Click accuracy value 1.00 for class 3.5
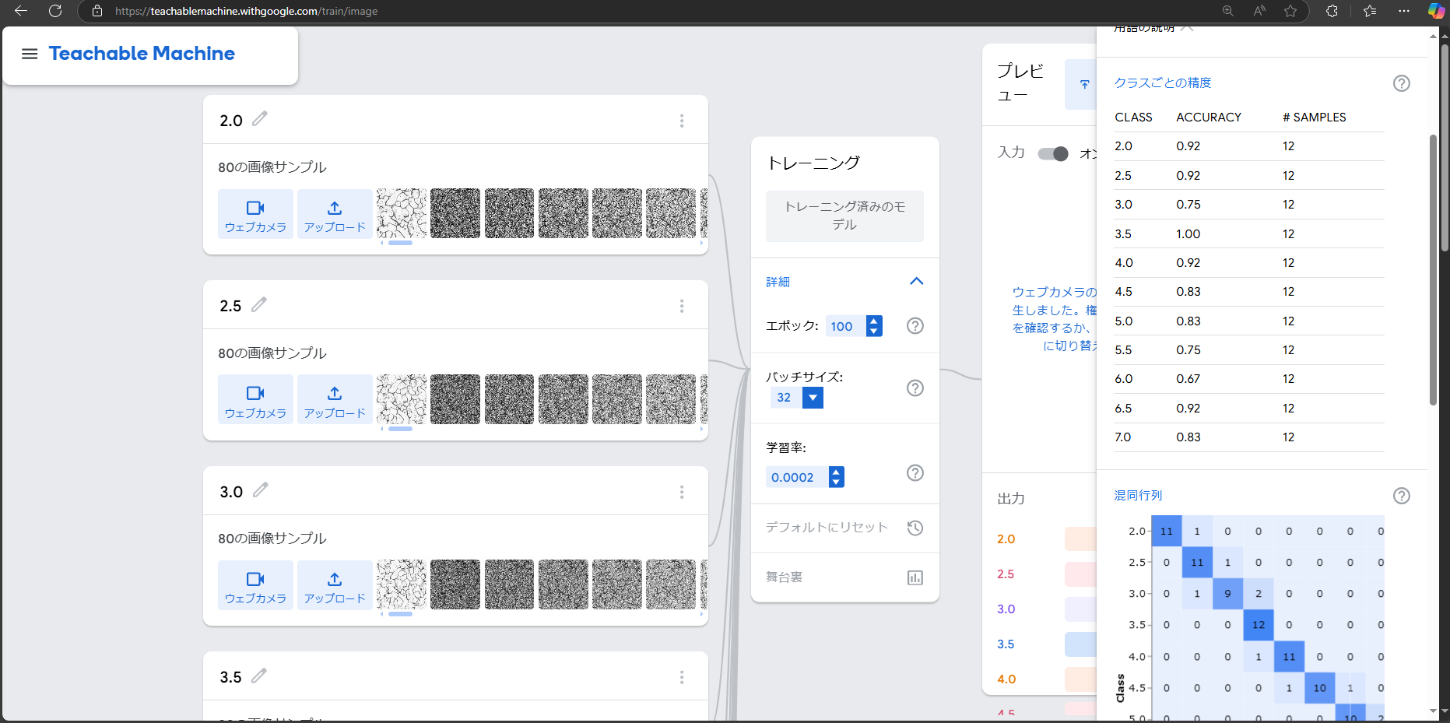The height and width of the screenshot is (723, 1450). click(x=1188, y=233)
